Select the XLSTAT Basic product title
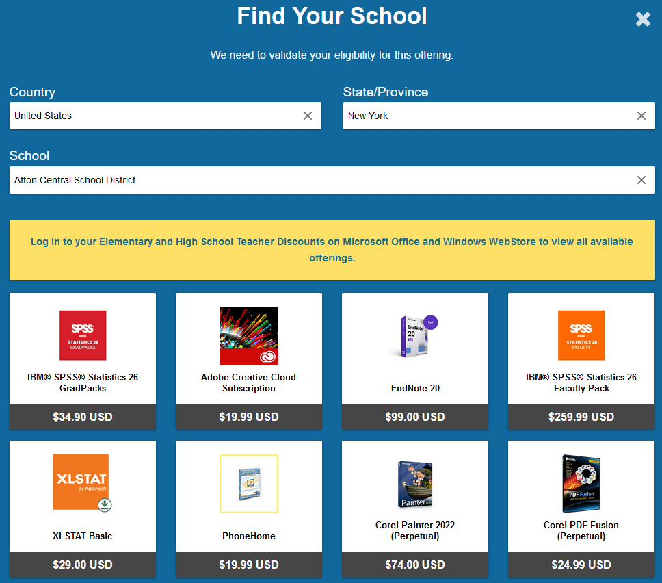Viewport: 662px width, 583px height. pos(83,536)
